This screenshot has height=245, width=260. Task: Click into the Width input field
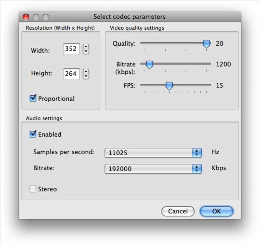pos(71,49)
